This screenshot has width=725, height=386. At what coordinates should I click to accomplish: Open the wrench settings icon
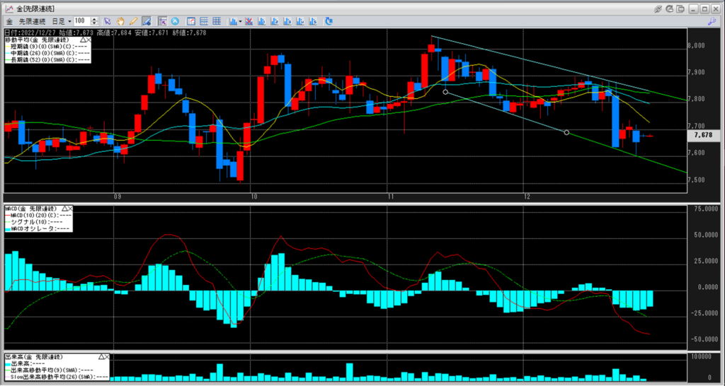pos(712,21)
